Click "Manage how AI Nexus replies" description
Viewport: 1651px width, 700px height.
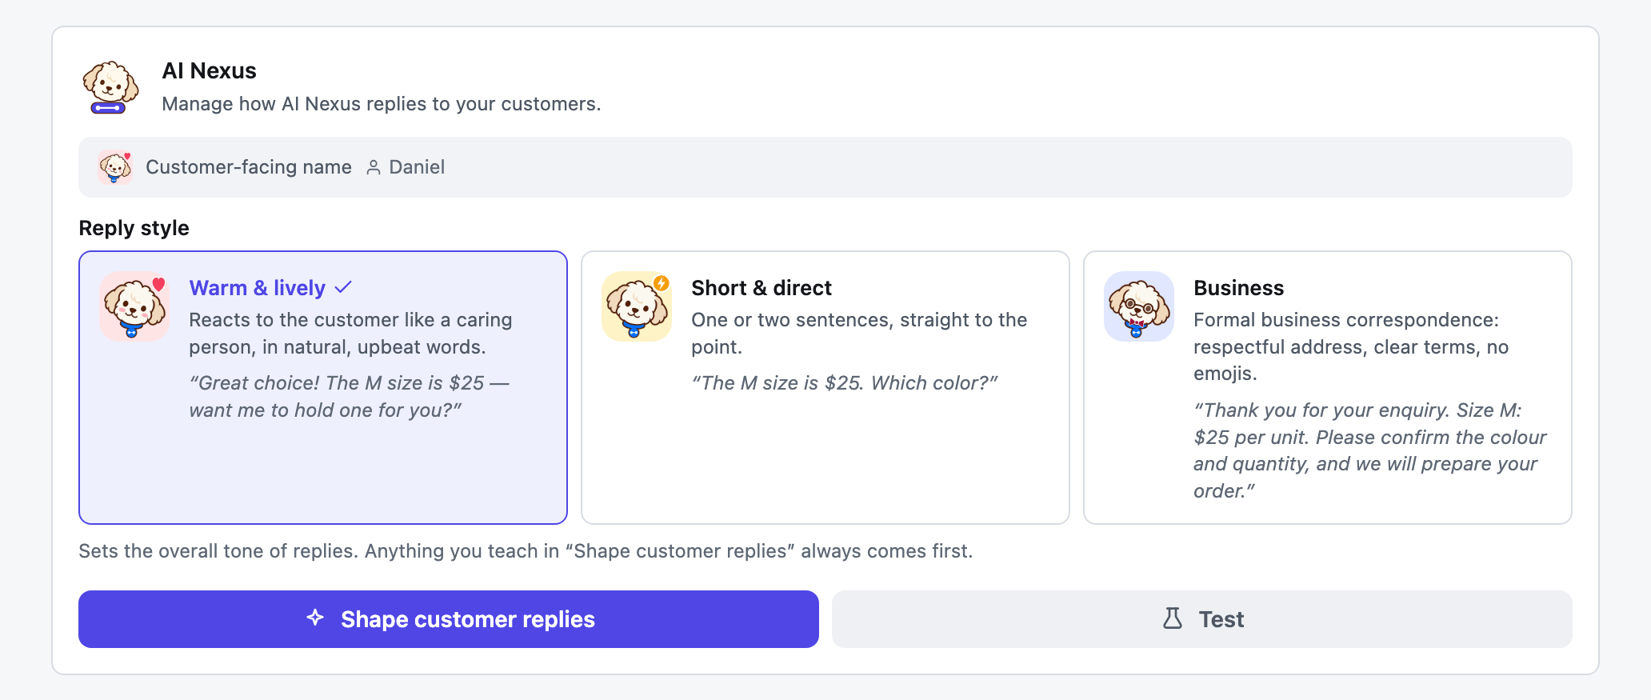(382, 104)
